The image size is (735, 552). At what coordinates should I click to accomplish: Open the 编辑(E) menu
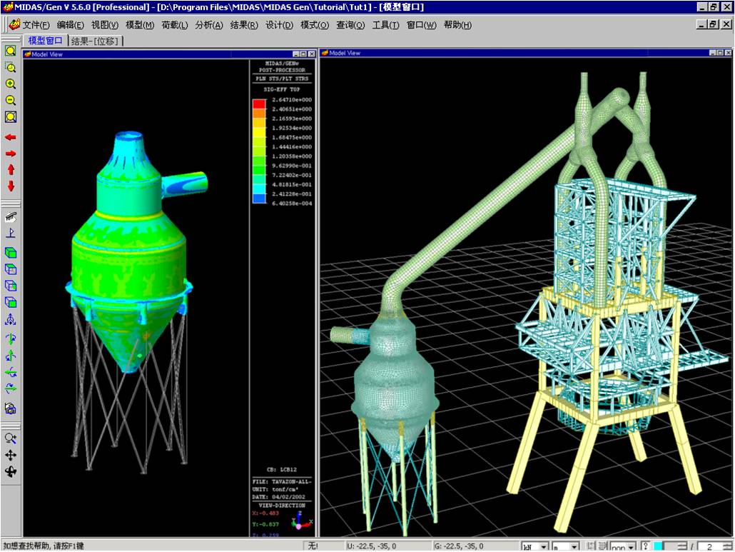[71, 25]
